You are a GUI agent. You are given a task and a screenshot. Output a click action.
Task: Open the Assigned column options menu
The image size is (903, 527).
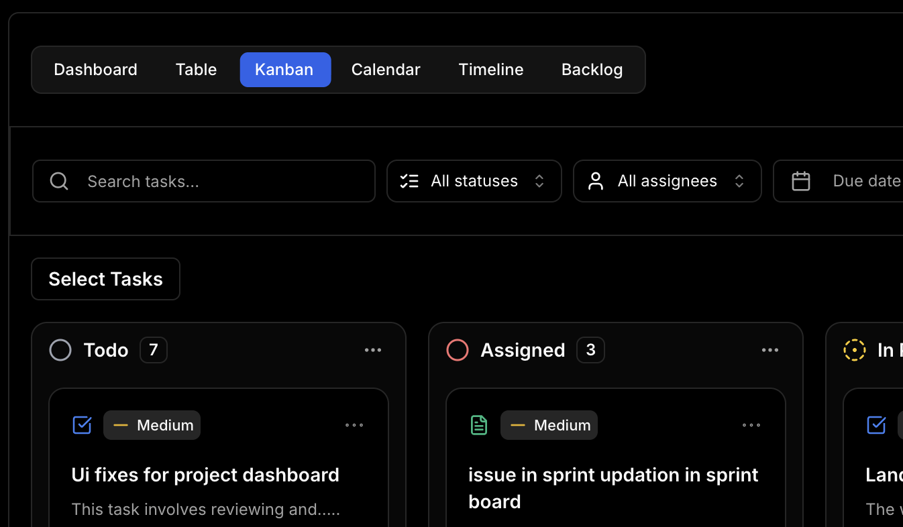770,350
